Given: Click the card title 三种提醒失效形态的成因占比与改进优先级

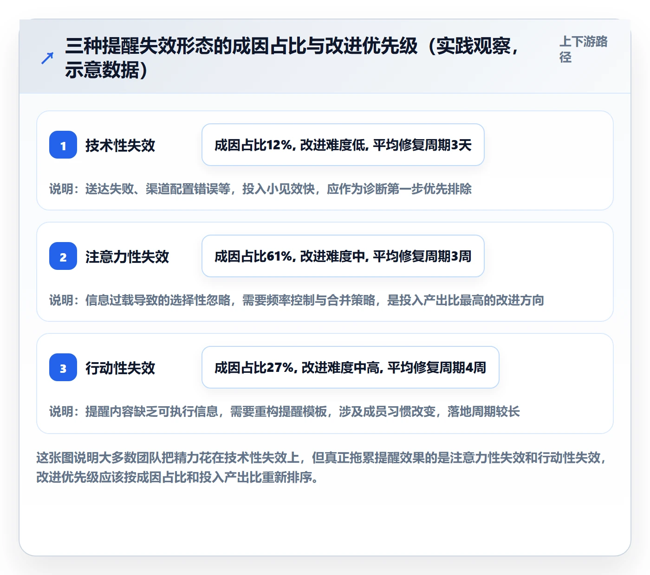Looking at the screenshot, I should coord(292,58).
